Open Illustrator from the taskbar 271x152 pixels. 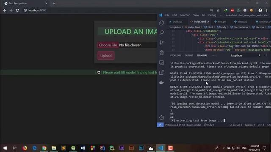coord(131,148)
